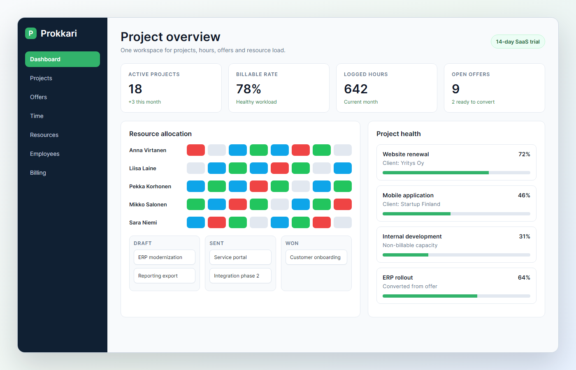The height and width of the screenshot is (370, 576).
Task: Click the 14-day SaaS trial badge
Action: coord(518,42)
